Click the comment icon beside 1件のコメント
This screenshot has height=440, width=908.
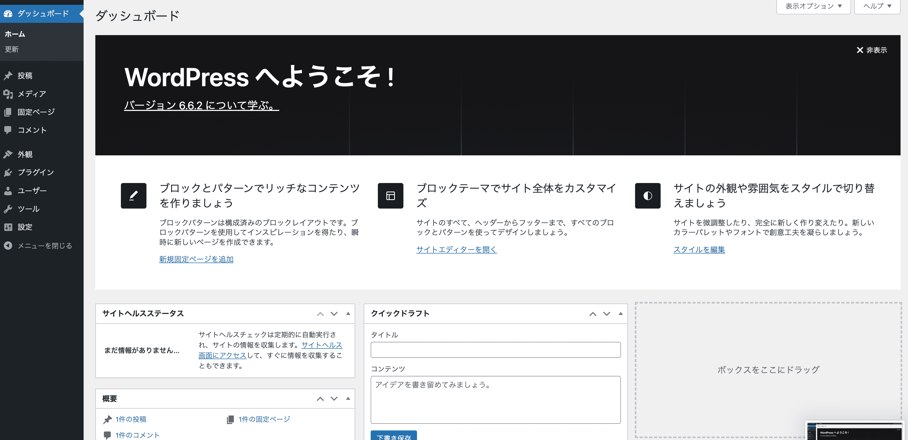(107, 435)
